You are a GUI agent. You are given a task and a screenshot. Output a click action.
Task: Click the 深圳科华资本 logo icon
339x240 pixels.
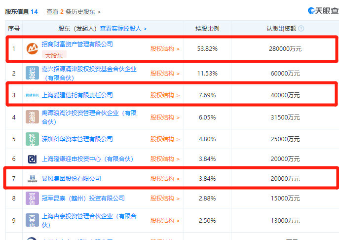click(x=32, y=139)
